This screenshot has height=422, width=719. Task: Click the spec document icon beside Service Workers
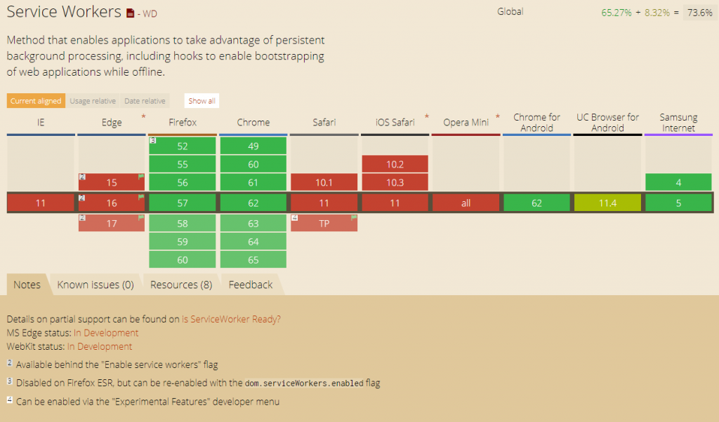pos(130,13)
